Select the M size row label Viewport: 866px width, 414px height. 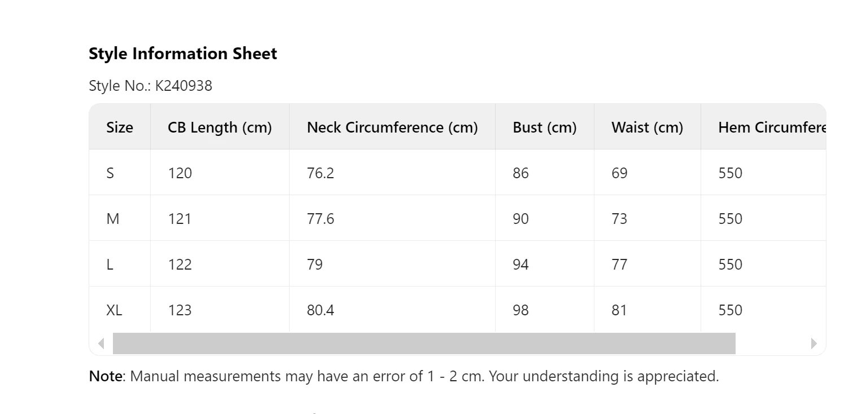113,219
